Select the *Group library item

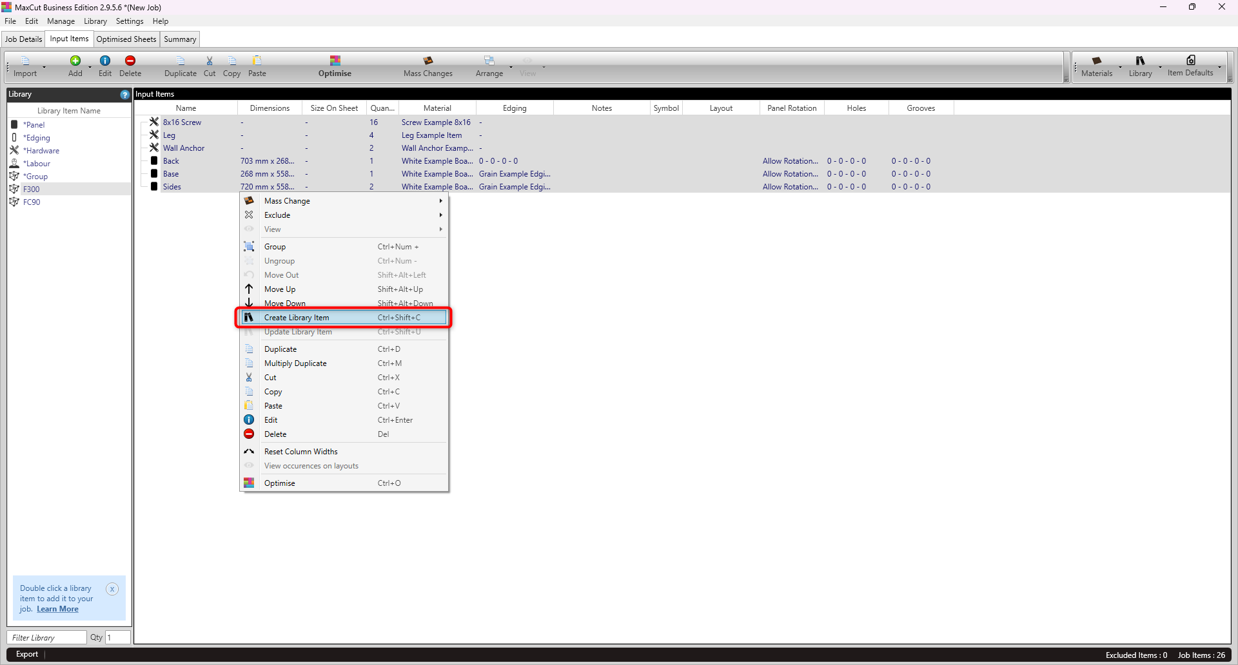pyautogui.click(x=35, y=177)
